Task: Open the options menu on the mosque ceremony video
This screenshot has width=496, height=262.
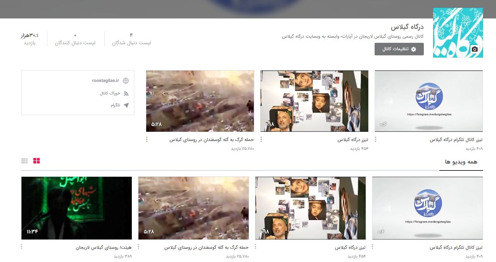Action: coord(22,247)
